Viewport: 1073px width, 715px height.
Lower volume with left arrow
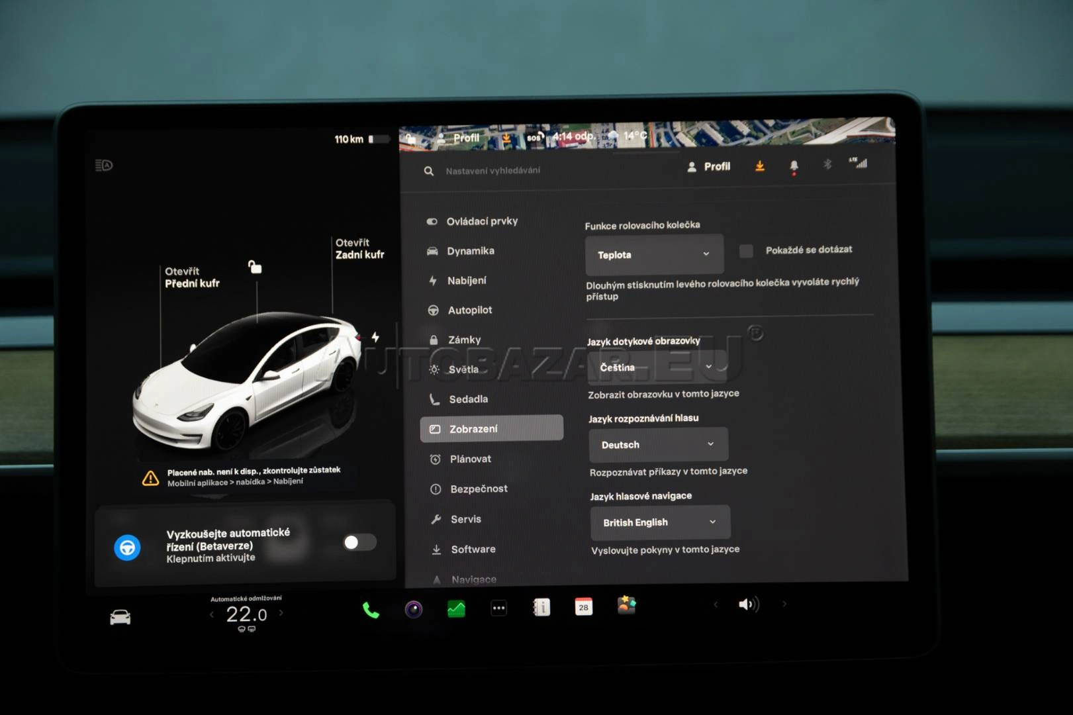point(716,604)
